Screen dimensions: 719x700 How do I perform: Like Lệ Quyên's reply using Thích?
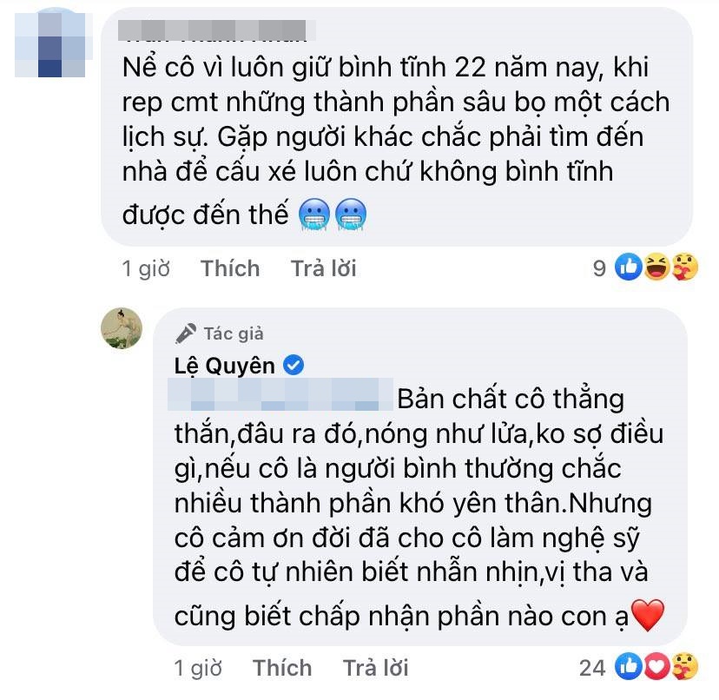282,668
